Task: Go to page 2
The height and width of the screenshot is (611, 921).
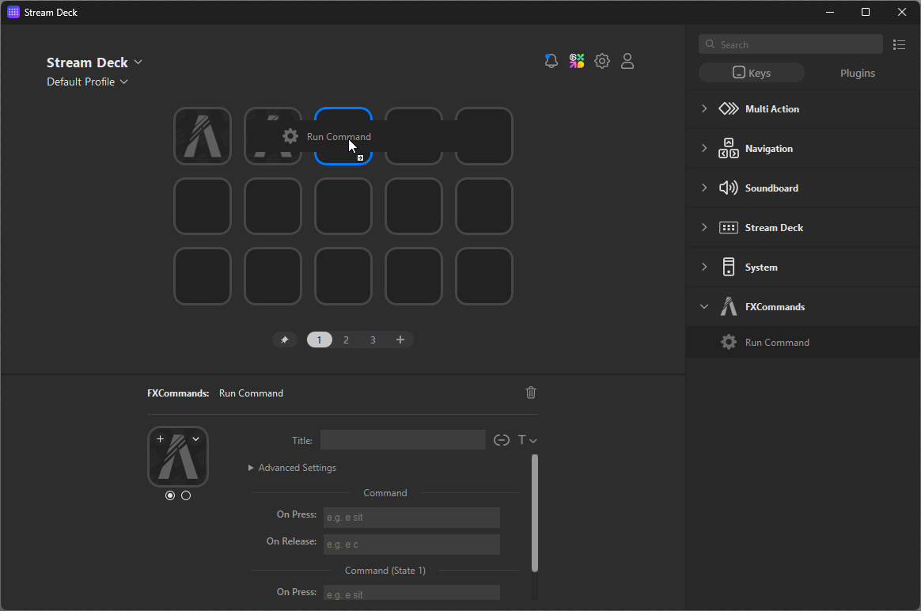Action: 346,340
